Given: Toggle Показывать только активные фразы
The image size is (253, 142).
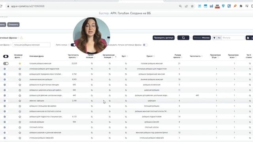Looking at the screenshot, I should [x=145, y=45].
